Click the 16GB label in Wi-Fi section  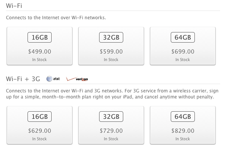point(40,37)
